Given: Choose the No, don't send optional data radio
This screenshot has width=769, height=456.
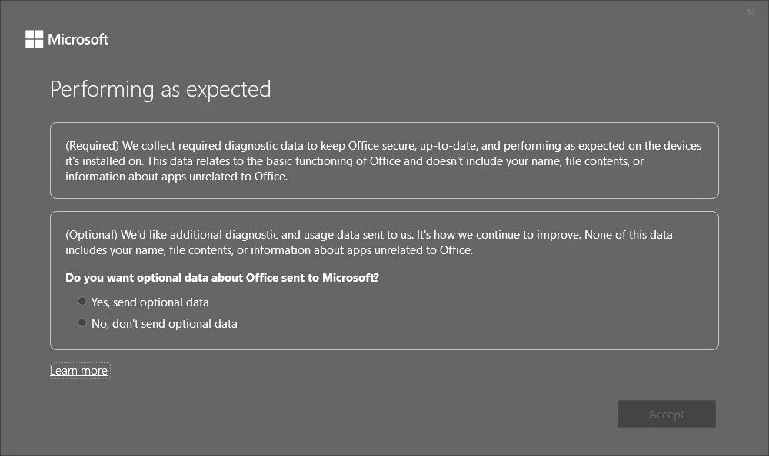Looking at the screenshot, I should [x=82, y=323].
